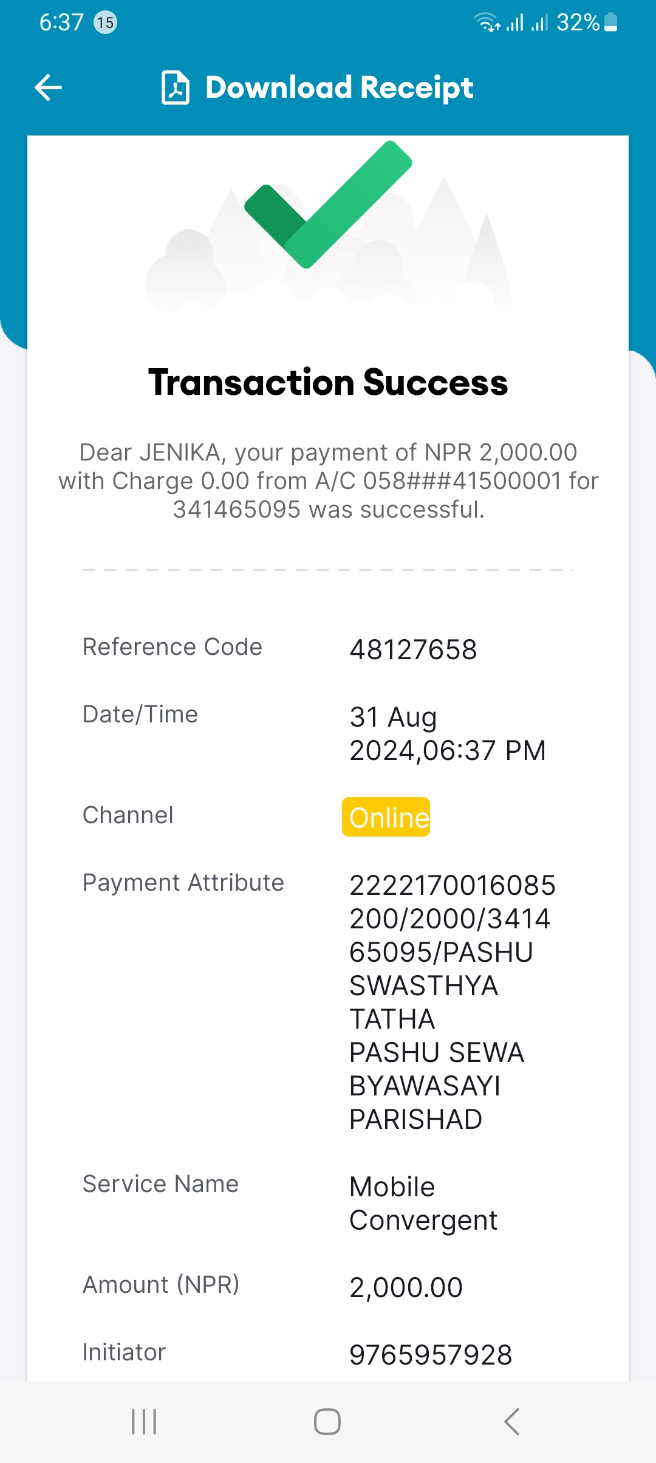Tap the amount value 2,000.00
The image size is (656, 1463).
pyautogui.click(x=406, y=1287)
